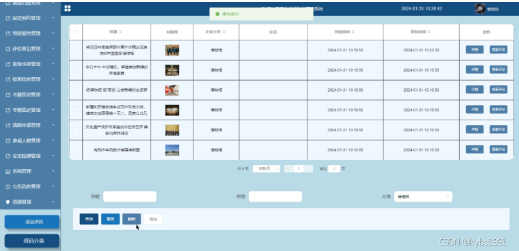Open the cover image of the 非凡十年 article
This screenshot has width=519, height=251.
pyautogui.click(x=172, y=70)
